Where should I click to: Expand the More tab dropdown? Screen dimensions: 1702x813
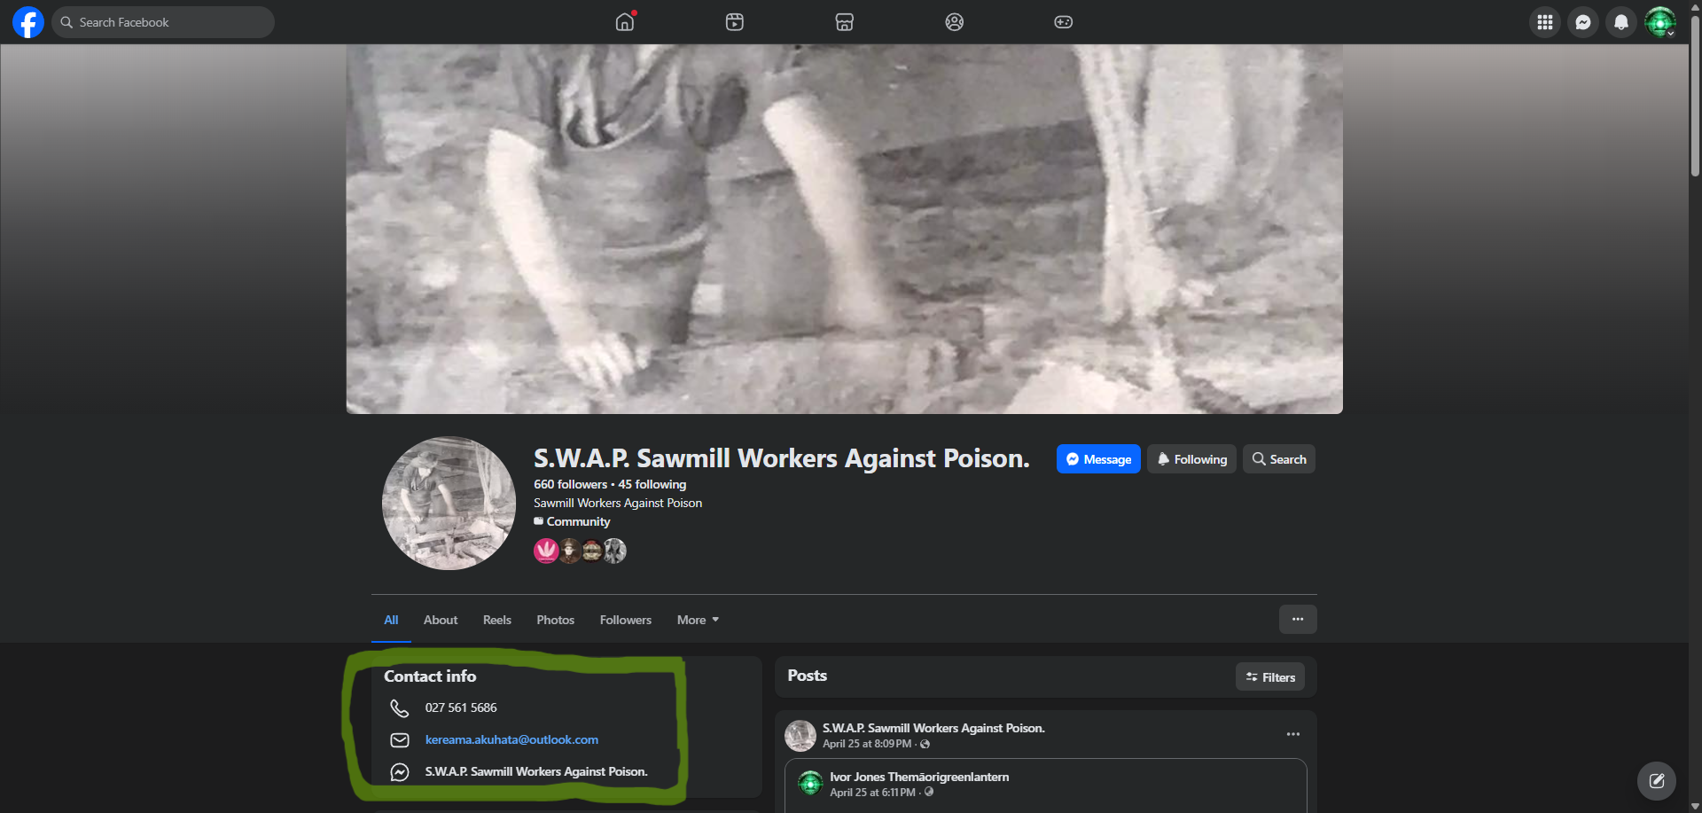tap(698, 620)
